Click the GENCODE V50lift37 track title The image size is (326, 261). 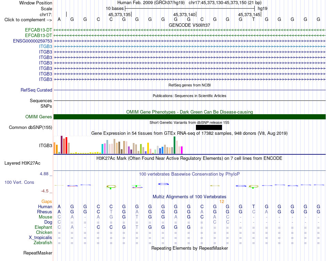tap(189, 25)
